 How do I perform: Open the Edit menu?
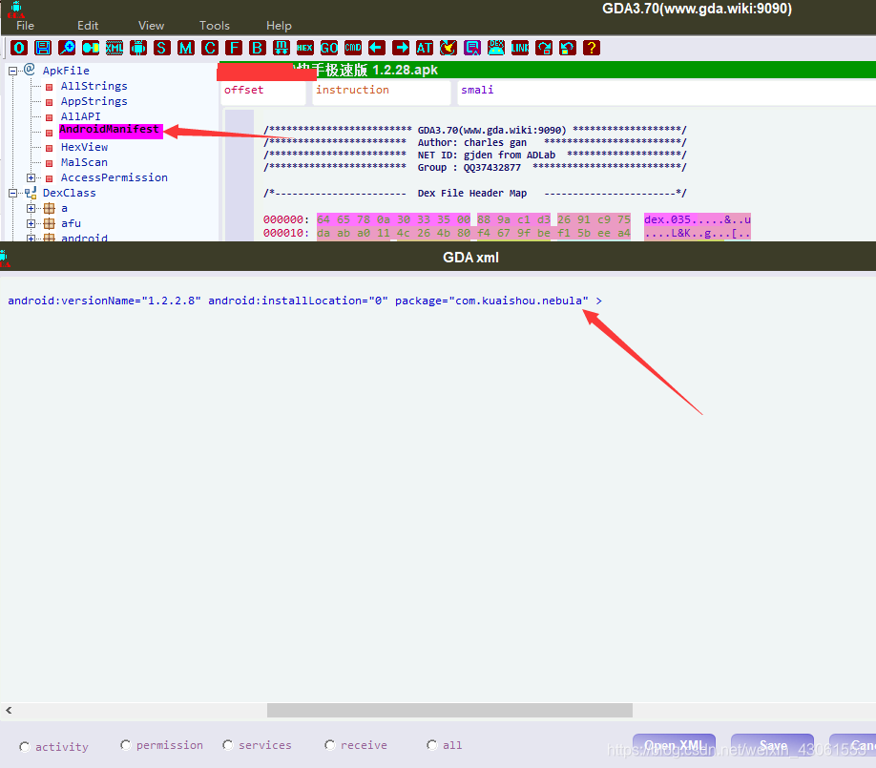click(x=88, y=26)
